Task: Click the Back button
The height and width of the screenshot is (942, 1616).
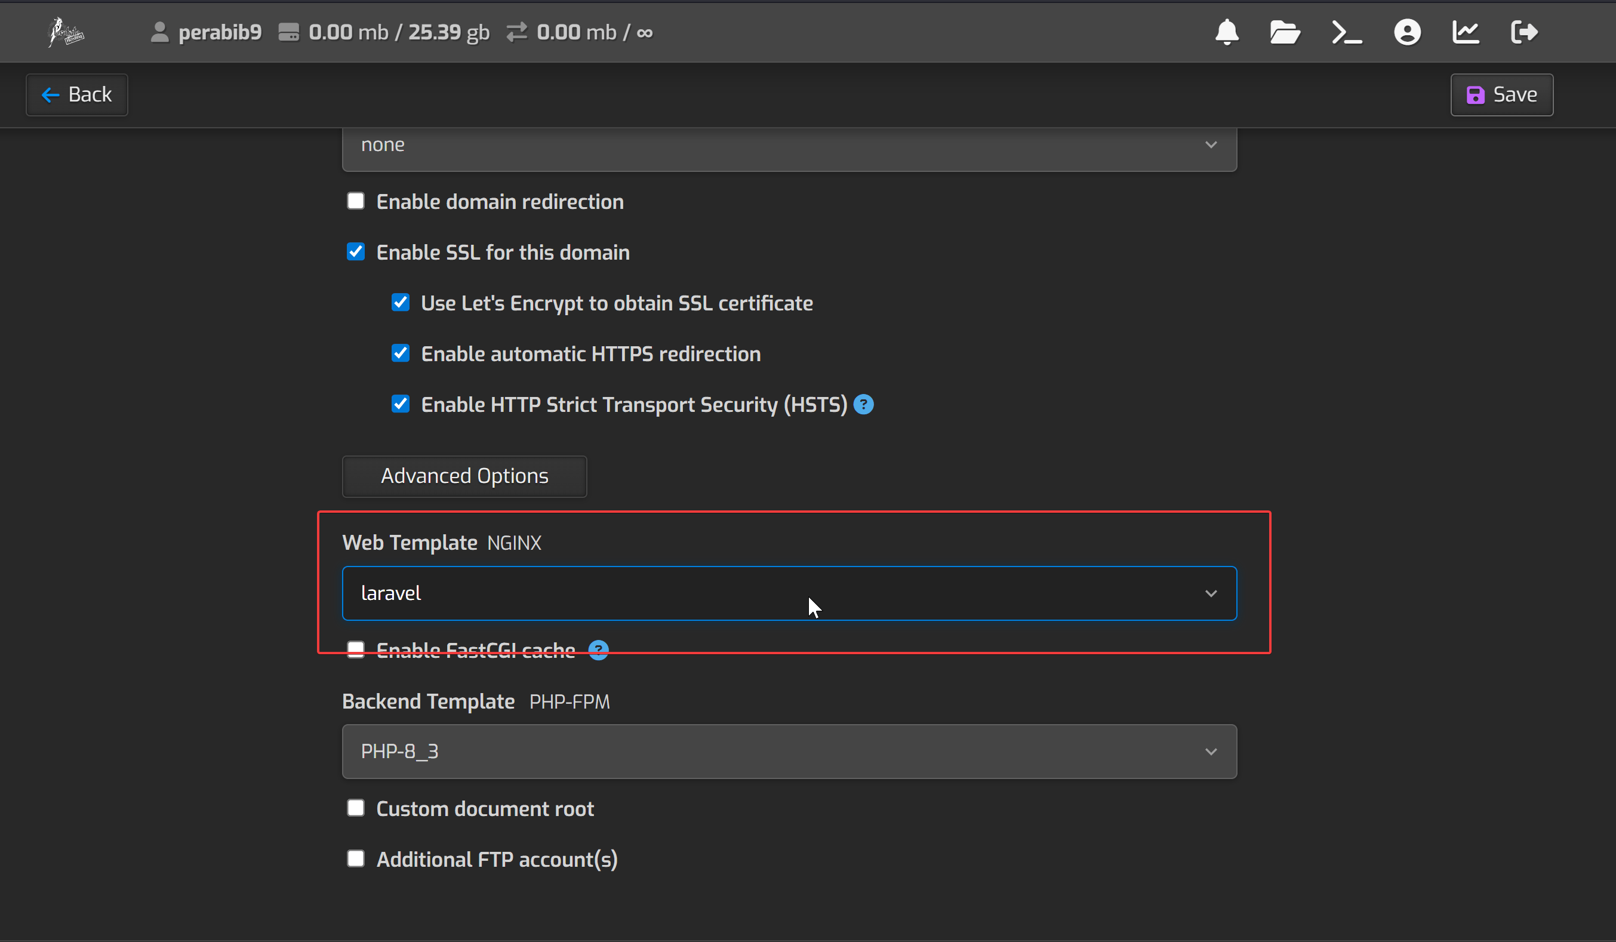Action: coord(77,95)
